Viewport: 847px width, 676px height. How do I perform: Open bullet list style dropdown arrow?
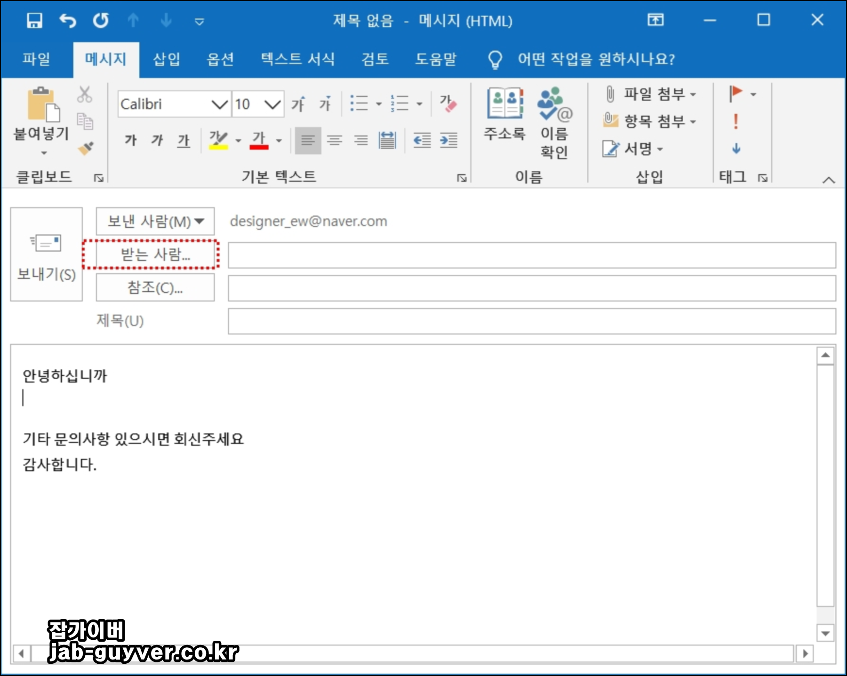click(x=379, y=104)
